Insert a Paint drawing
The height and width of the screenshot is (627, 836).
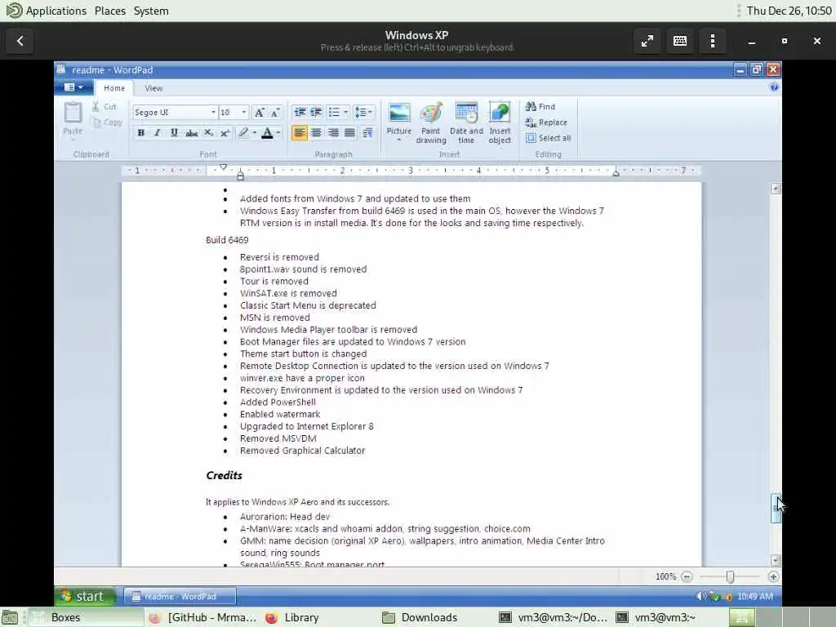click(431, 122)
